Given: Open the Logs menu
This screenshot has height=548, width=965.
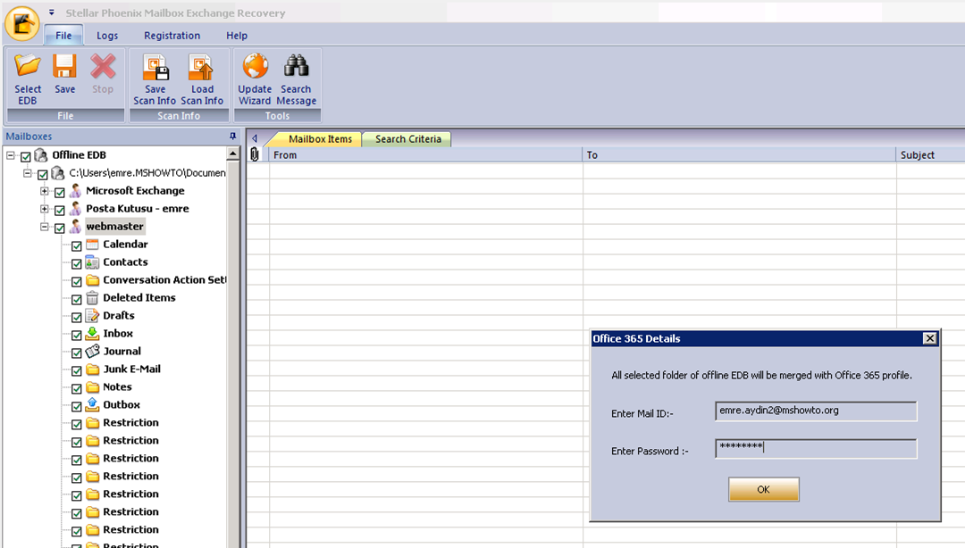Looking at the screenshot, I should 107,36.
